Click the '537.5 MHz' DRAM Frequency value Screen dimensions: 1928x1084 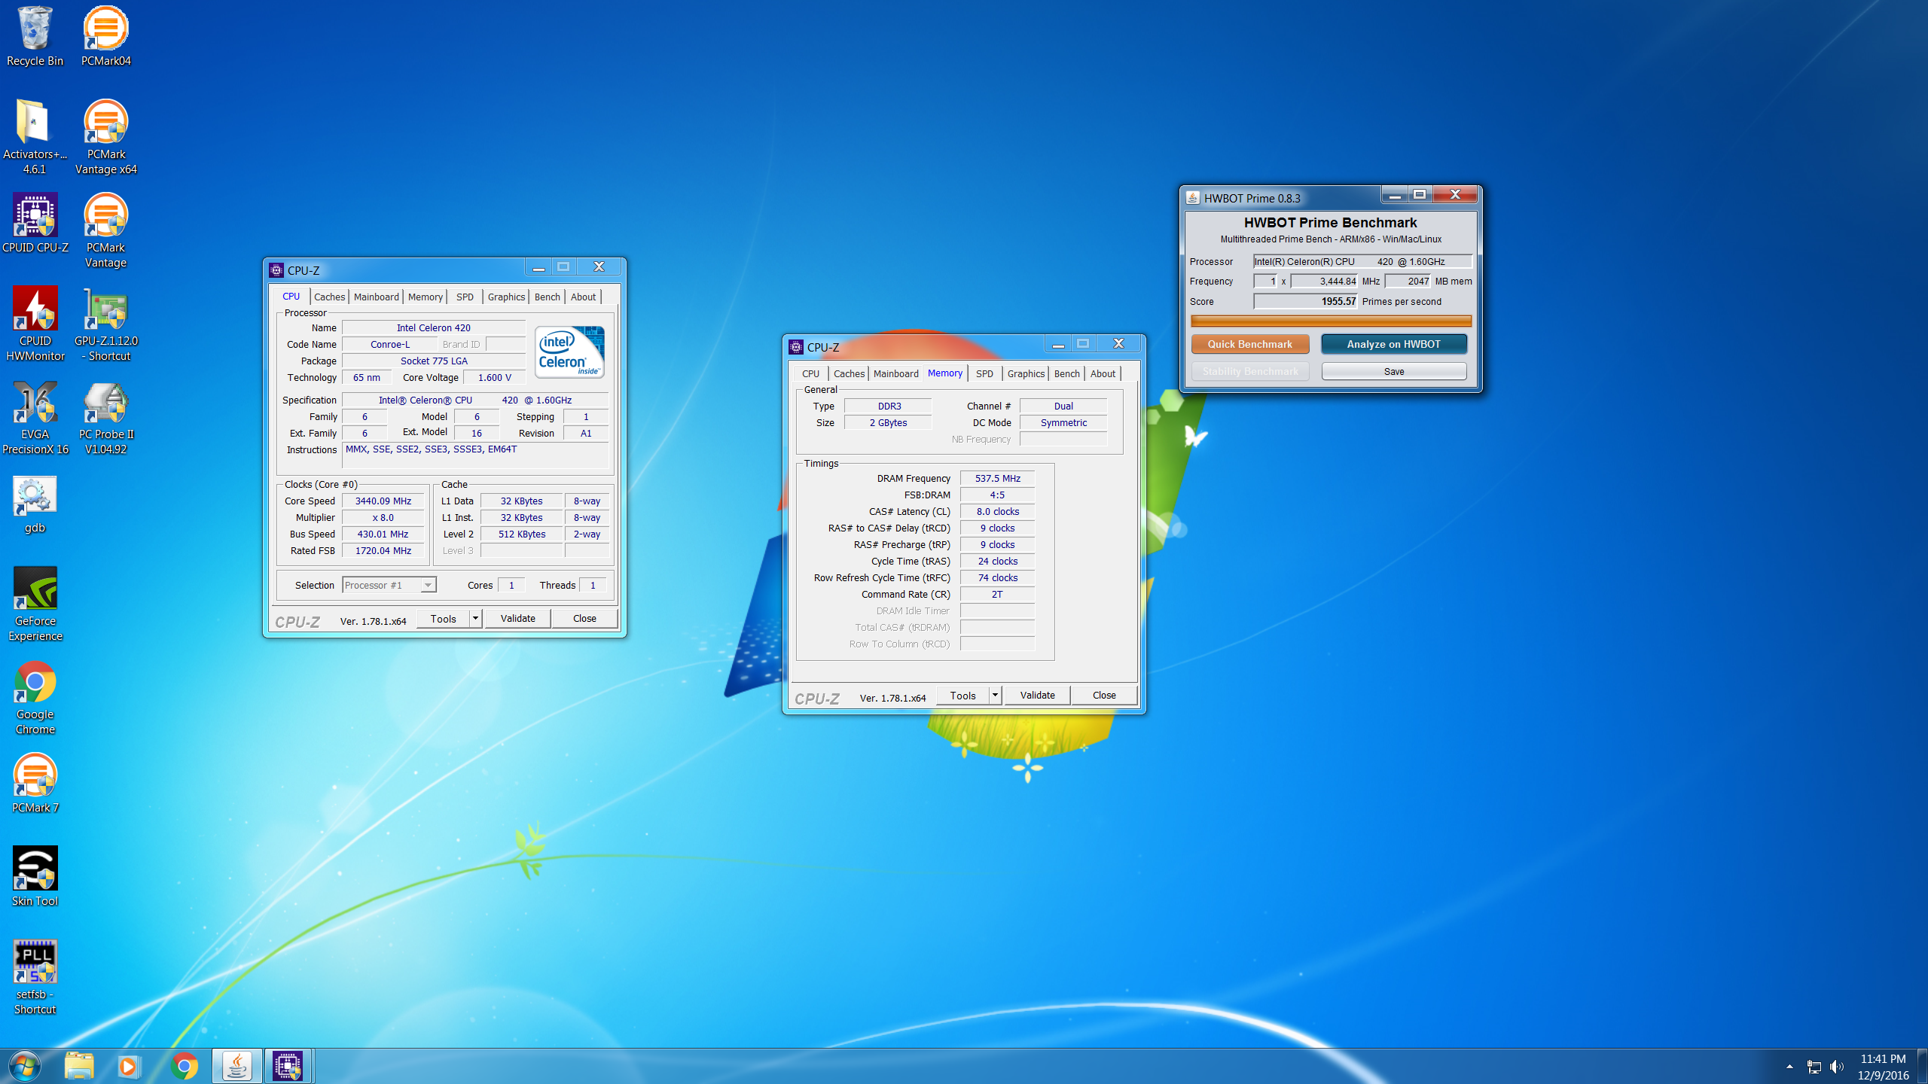[x=997, y=478]
